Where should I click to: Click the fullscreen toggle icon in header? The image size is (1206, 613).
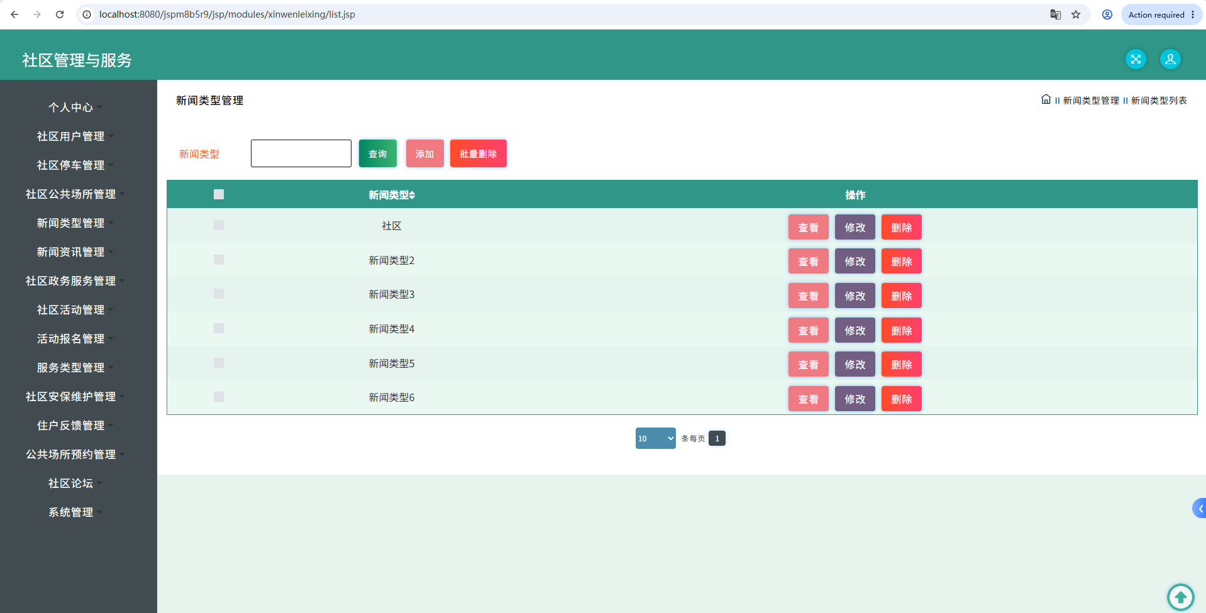click(x=1136, y=59)
